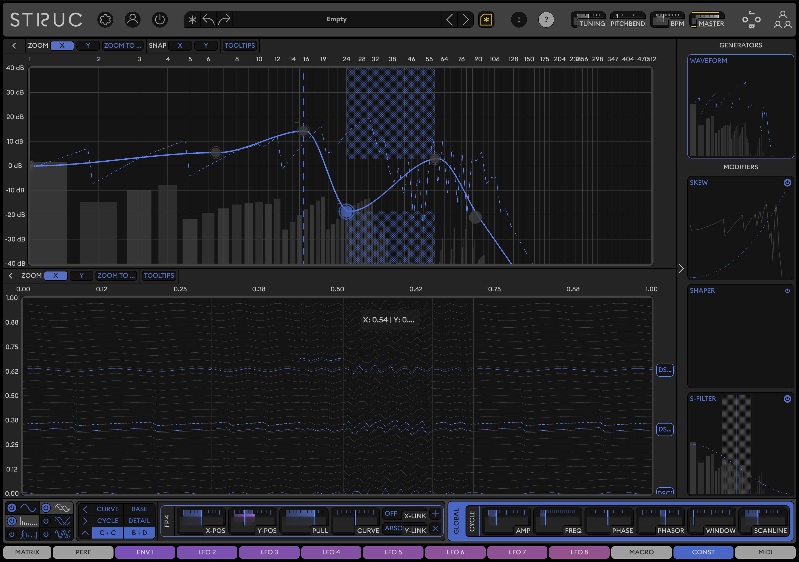This screenshot has height=562, width=799.
Task: Select the harmonic bars generator icon
Action: click(x=28, y=521)
